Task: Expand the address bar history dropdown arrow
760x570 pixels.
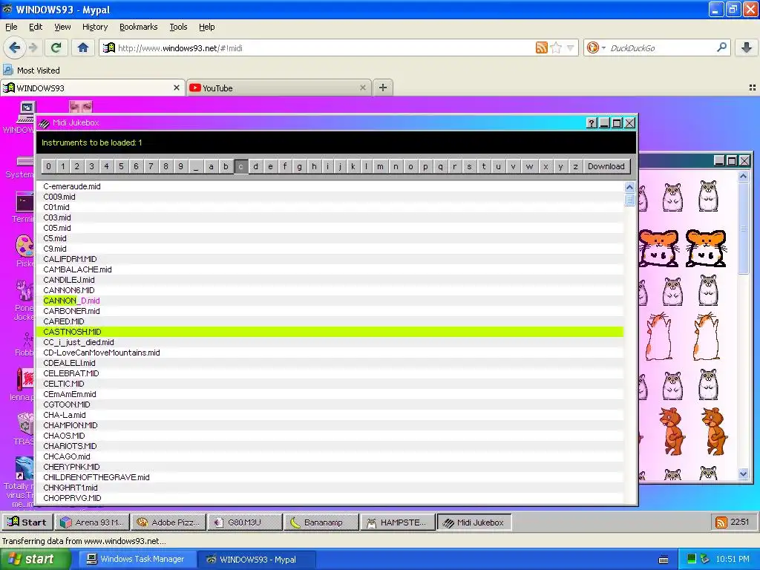Action: pyautogui.click(x=571, y=48)
